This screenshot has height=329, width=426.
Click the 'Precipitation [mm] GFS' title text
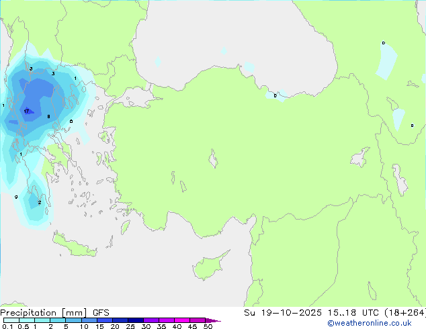tap(54, 313)
